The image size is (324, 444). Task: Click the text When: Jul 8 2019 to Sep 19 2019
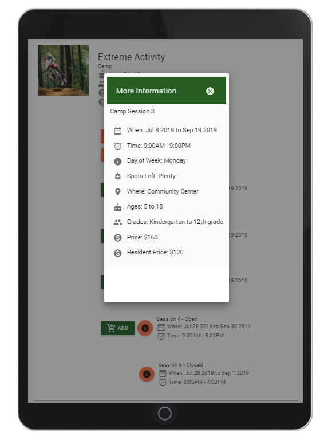(172, 130)
